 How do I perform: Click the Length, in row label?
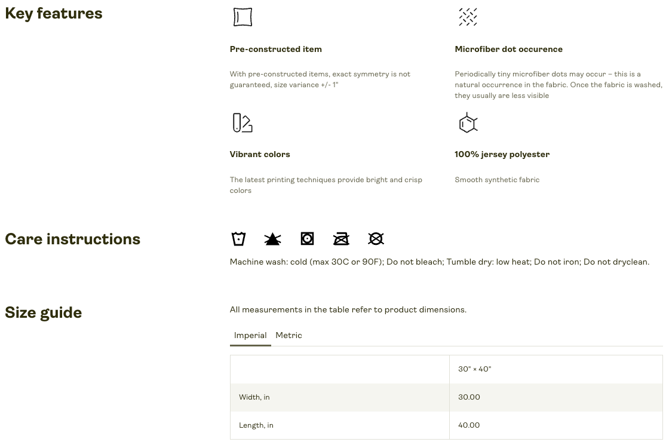click(256, 425)
